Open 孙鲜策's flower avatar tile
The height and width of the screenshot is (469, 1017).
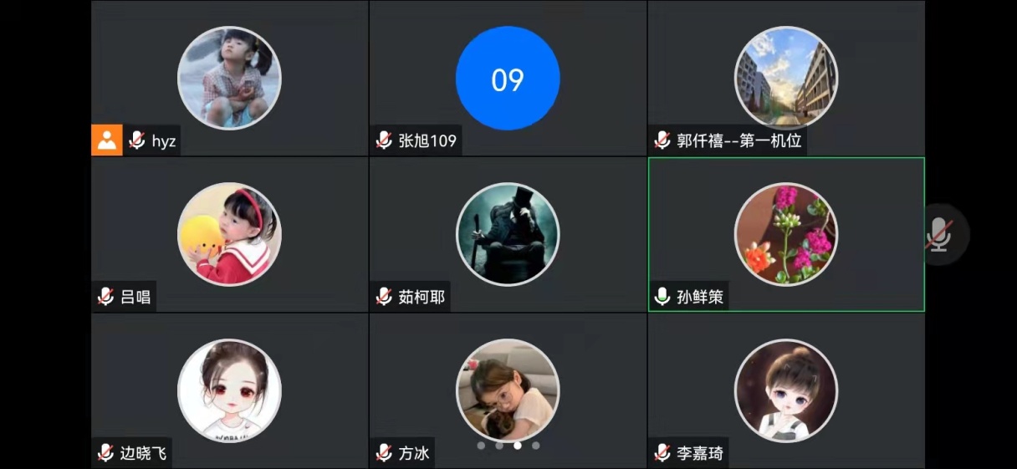(x=786, y=235)
